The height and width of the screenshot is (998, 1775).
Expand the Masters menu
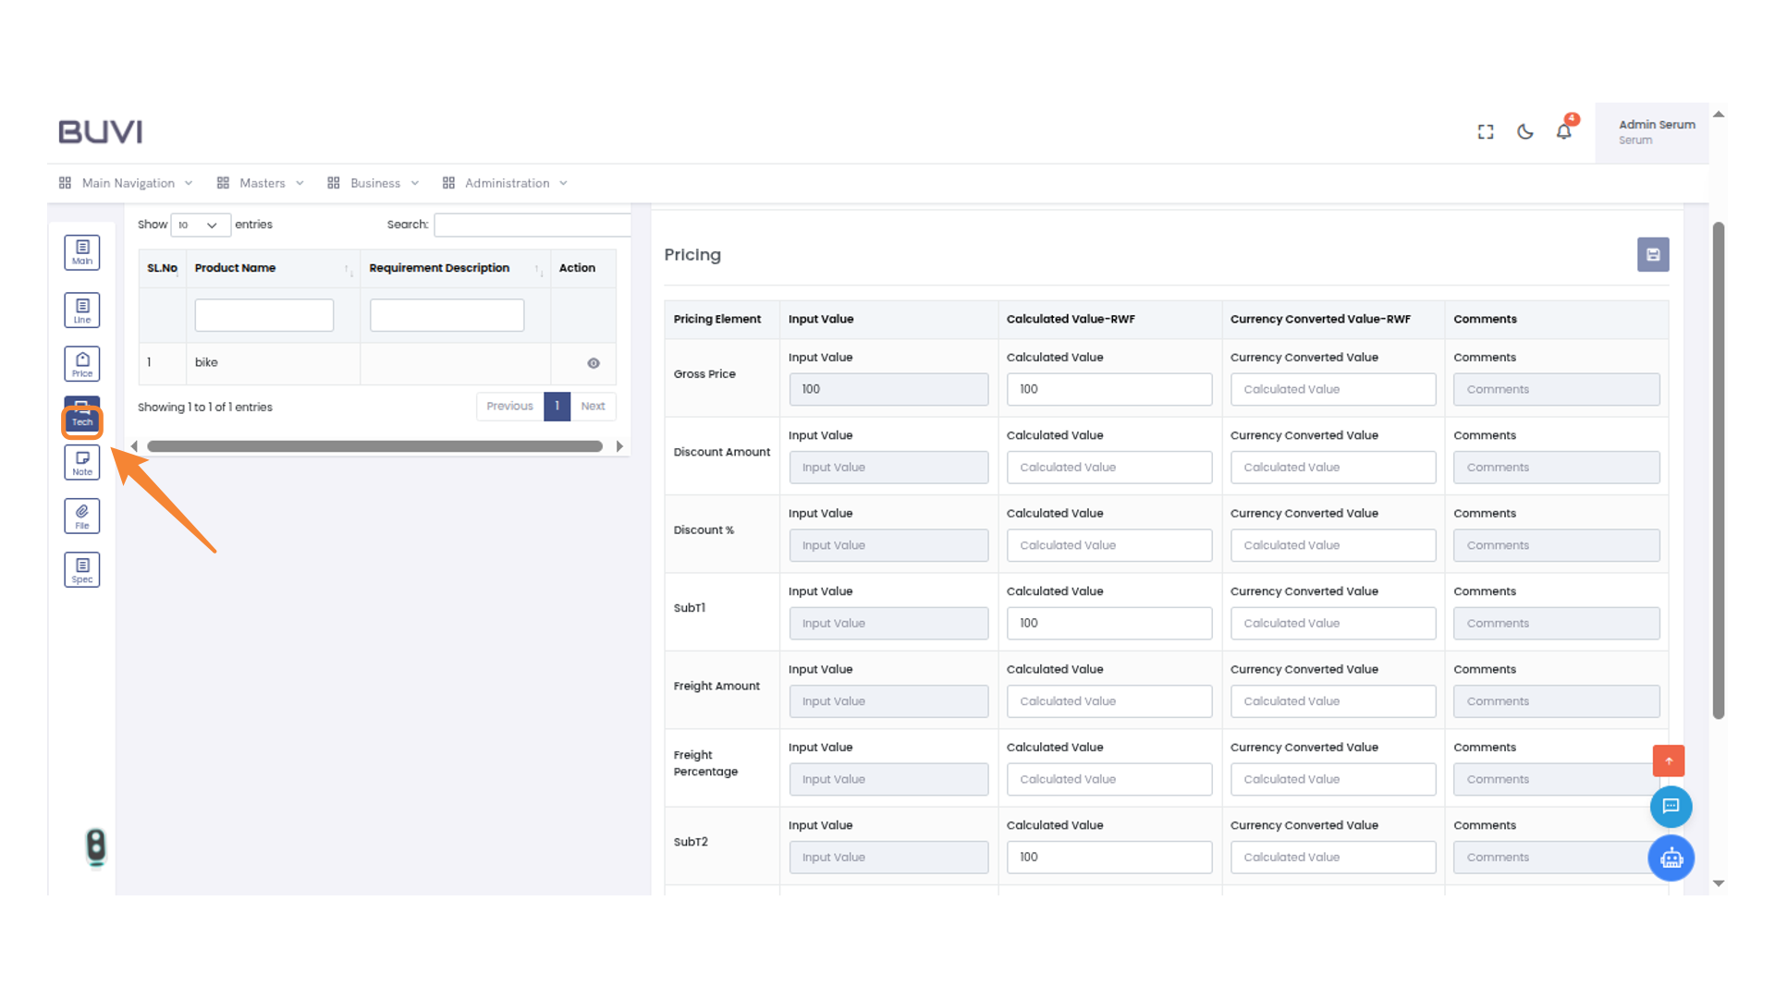(x=261, y=183)
